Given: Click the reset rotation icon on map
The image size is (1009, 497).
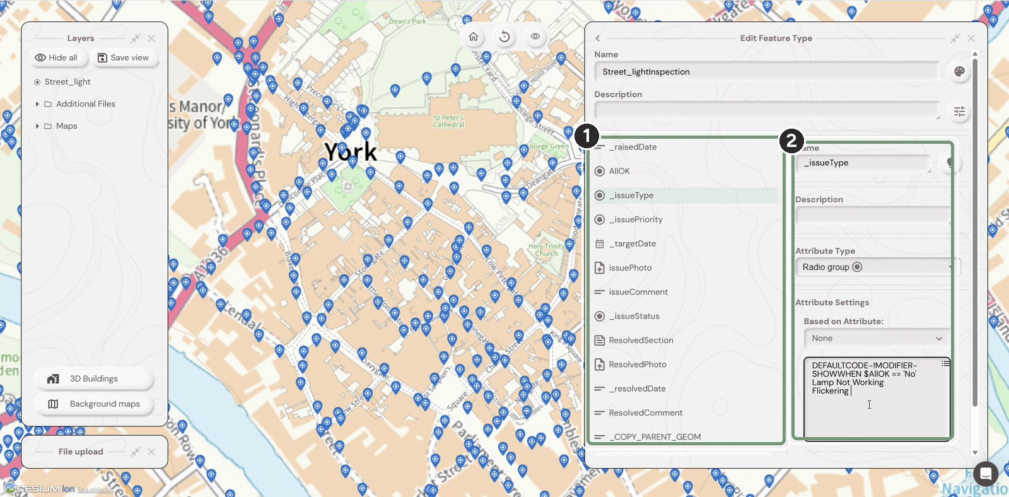Looking at the screenshot, I should 504,37.
